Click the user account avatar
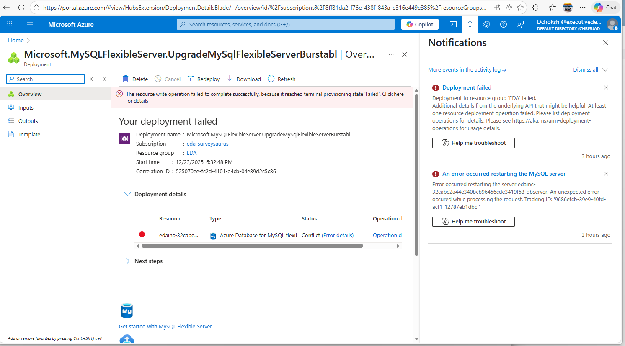The image size is (625, 346). point(612,24)
